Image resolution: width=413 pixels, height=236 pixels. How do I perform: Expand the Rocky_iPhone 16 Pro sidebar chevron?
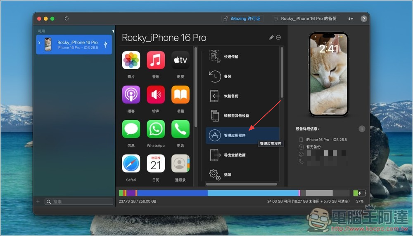tap(39, 42)
